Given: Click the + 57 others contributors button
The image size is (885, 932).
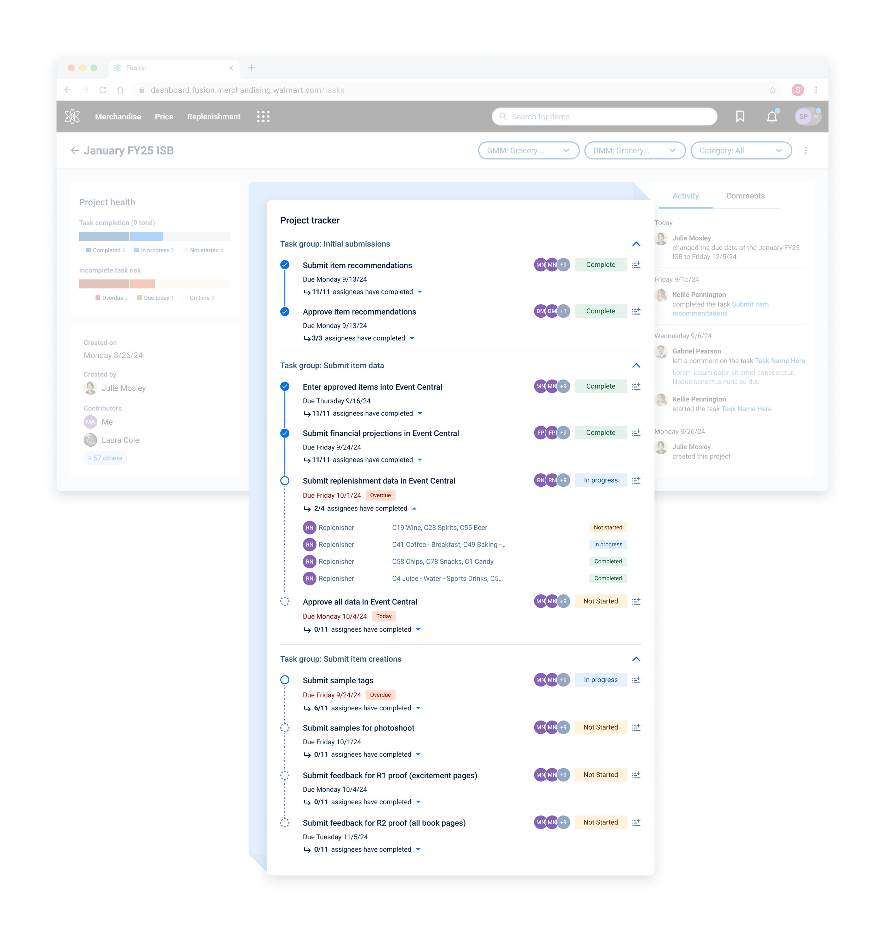Looking at the screenshot, I should [x=105, y=458].
